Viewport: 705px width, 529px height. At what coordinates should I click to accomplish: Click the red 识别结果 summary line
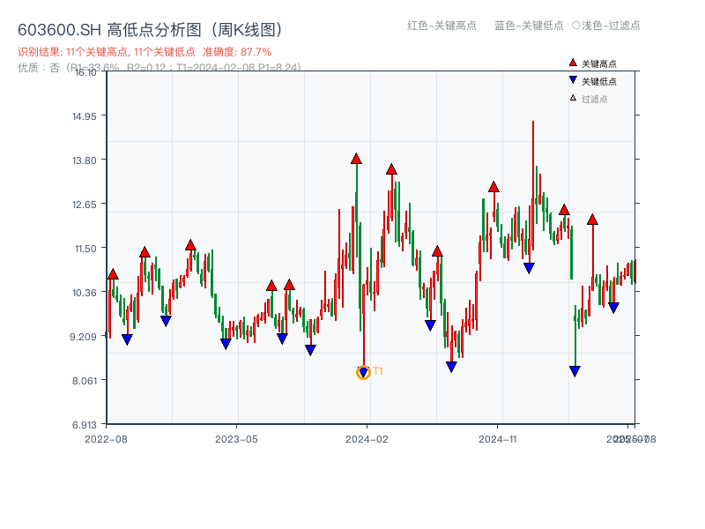coord(145,52)
